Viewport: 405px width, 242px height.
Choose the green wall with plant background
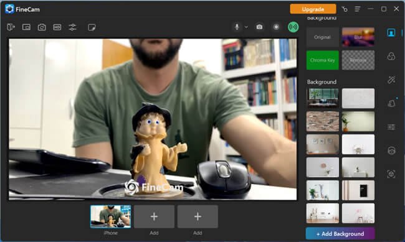pos(358,121)
